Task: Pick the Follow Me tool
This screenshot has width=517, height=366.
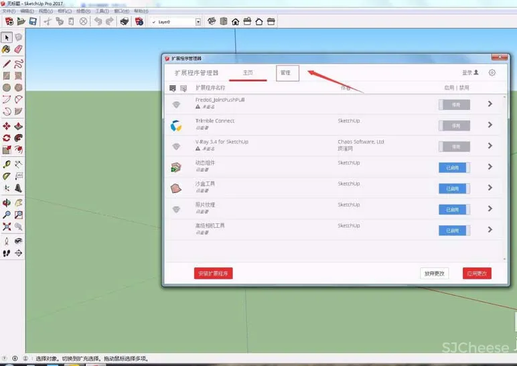Action: click(x=19, y=138)
